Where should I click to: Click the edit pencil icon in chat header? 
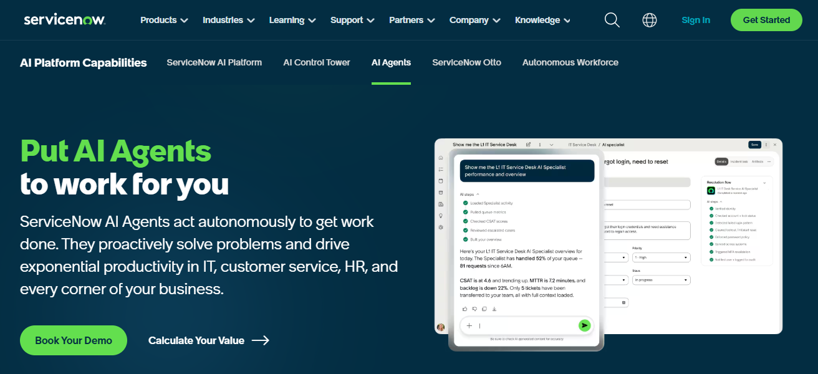(x=528, y=145)
